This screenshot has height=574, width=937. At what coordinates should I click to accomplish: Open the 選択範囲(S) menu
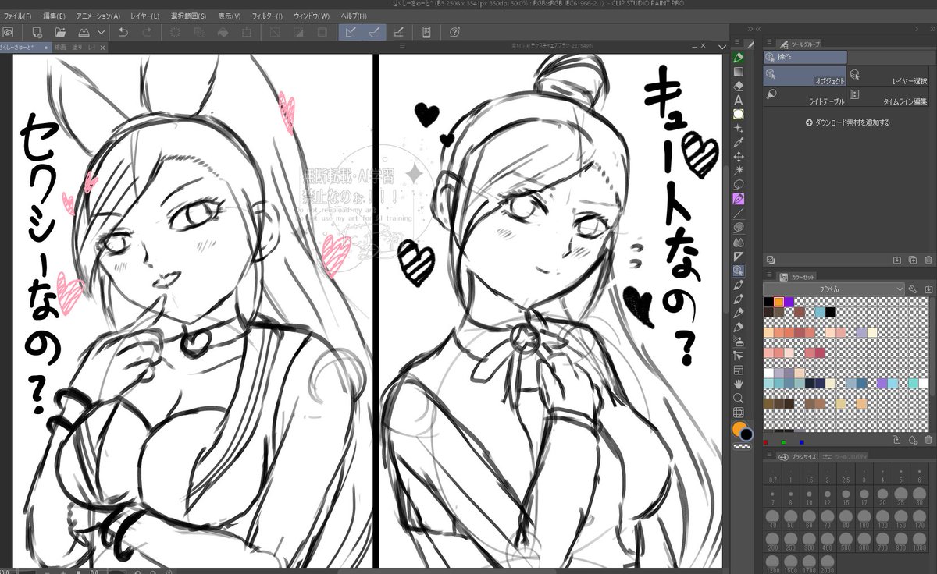click(189, 16)
